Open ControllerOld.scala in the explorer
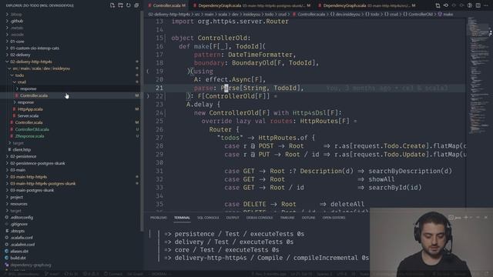This screenshot has width=493, height=277. point(32,129)
